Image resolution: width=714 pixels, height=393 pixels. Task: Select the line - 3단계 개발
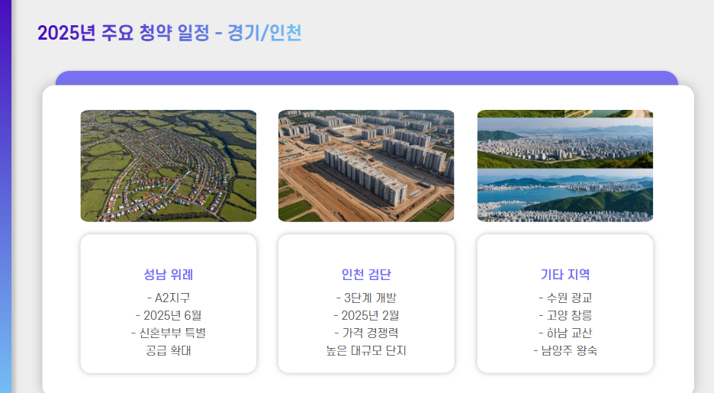366,298
